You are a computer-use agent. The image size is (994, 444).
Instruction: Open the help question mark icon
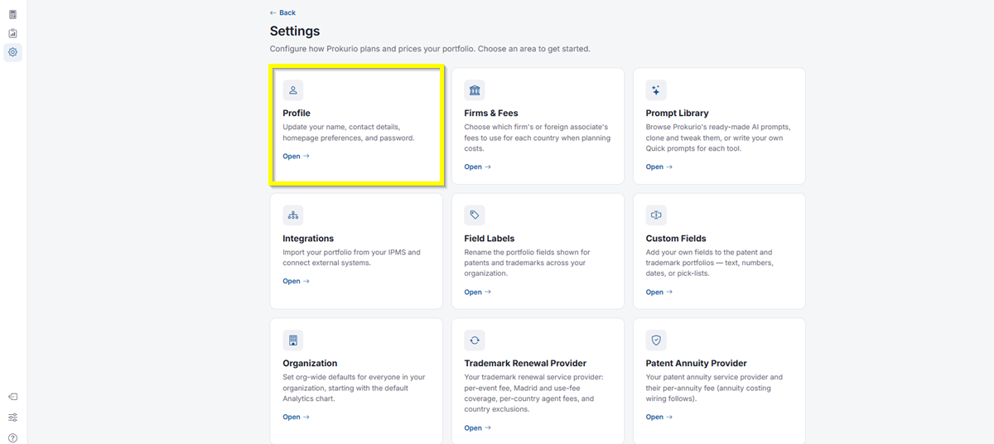(x=12, y=438)
